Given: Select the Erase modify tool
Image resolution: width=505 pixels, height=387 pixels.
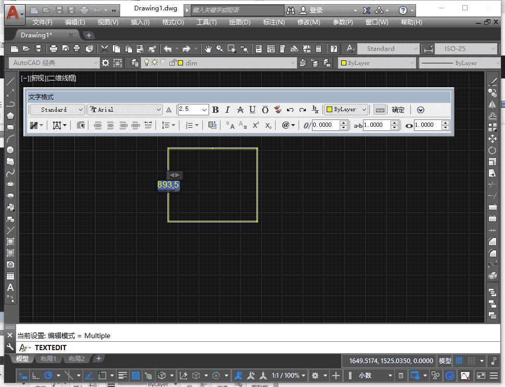Looking at the screenshot, I should (x=493, y=82).
